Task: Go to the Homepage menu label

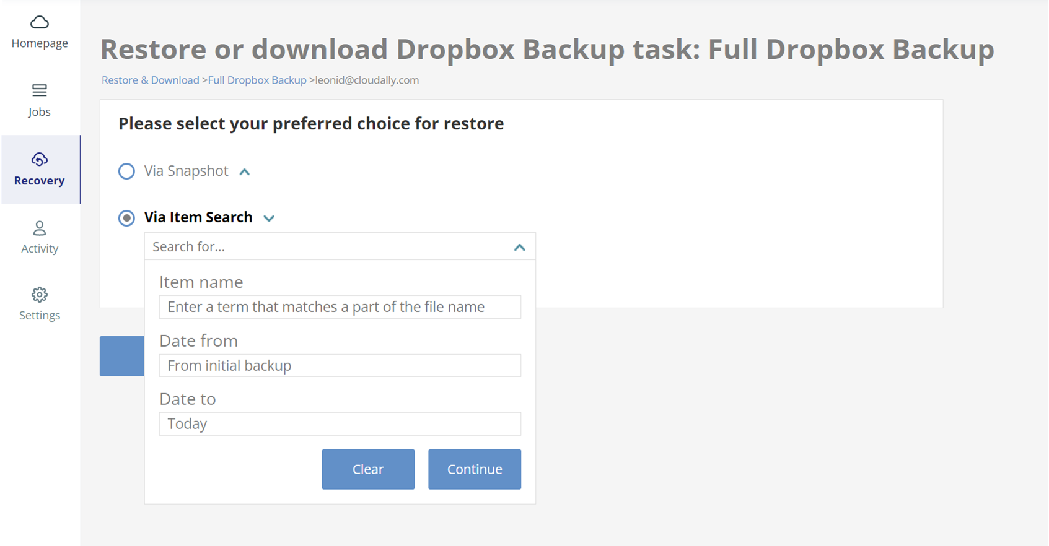Action: [40, 43]
